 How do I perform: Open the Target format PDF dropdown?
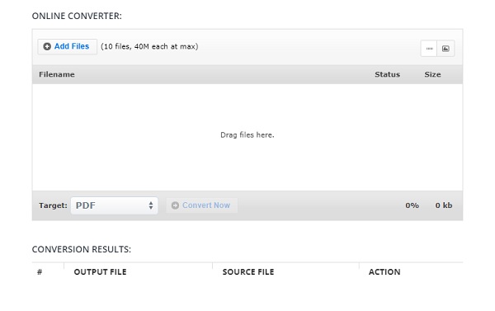point(115,205)
